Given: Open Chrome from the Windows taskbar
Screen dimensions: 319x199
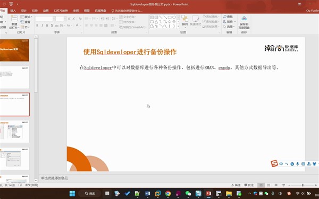Looking at the screenshot, I should pos(168,194).
